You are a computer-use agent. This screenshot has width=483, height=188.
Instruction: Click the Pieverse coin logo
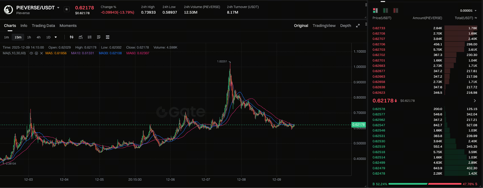[x=8, y=10]
